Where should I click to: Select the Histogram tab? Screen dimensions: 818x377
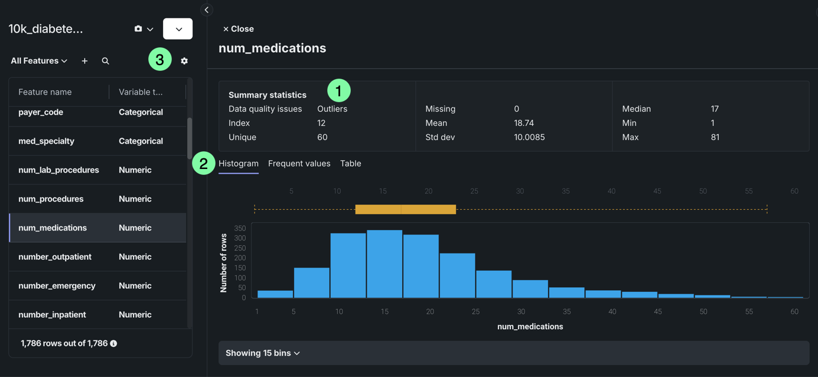(239, 164)
